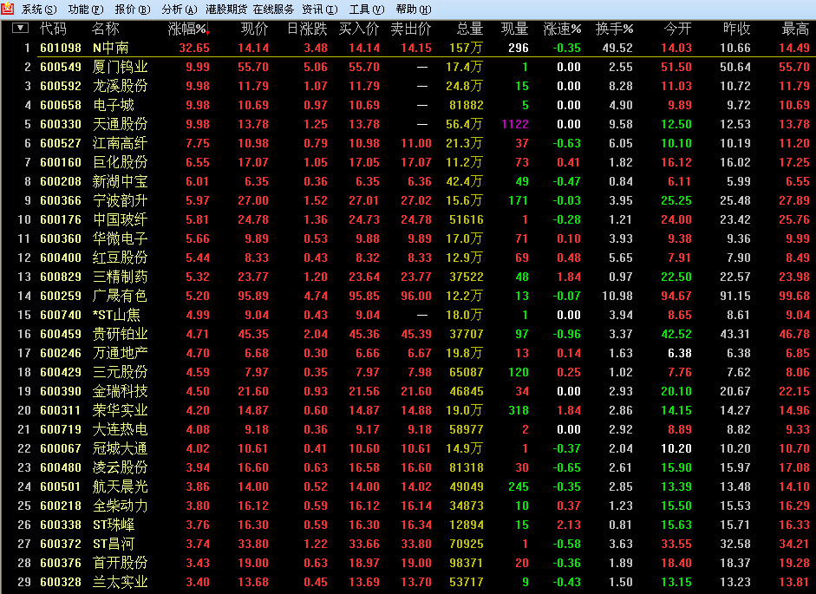Viewport: 816px width, 594px height.
Task: Click the 157万 total volume for N中南
Action: (x=467, y=48)
